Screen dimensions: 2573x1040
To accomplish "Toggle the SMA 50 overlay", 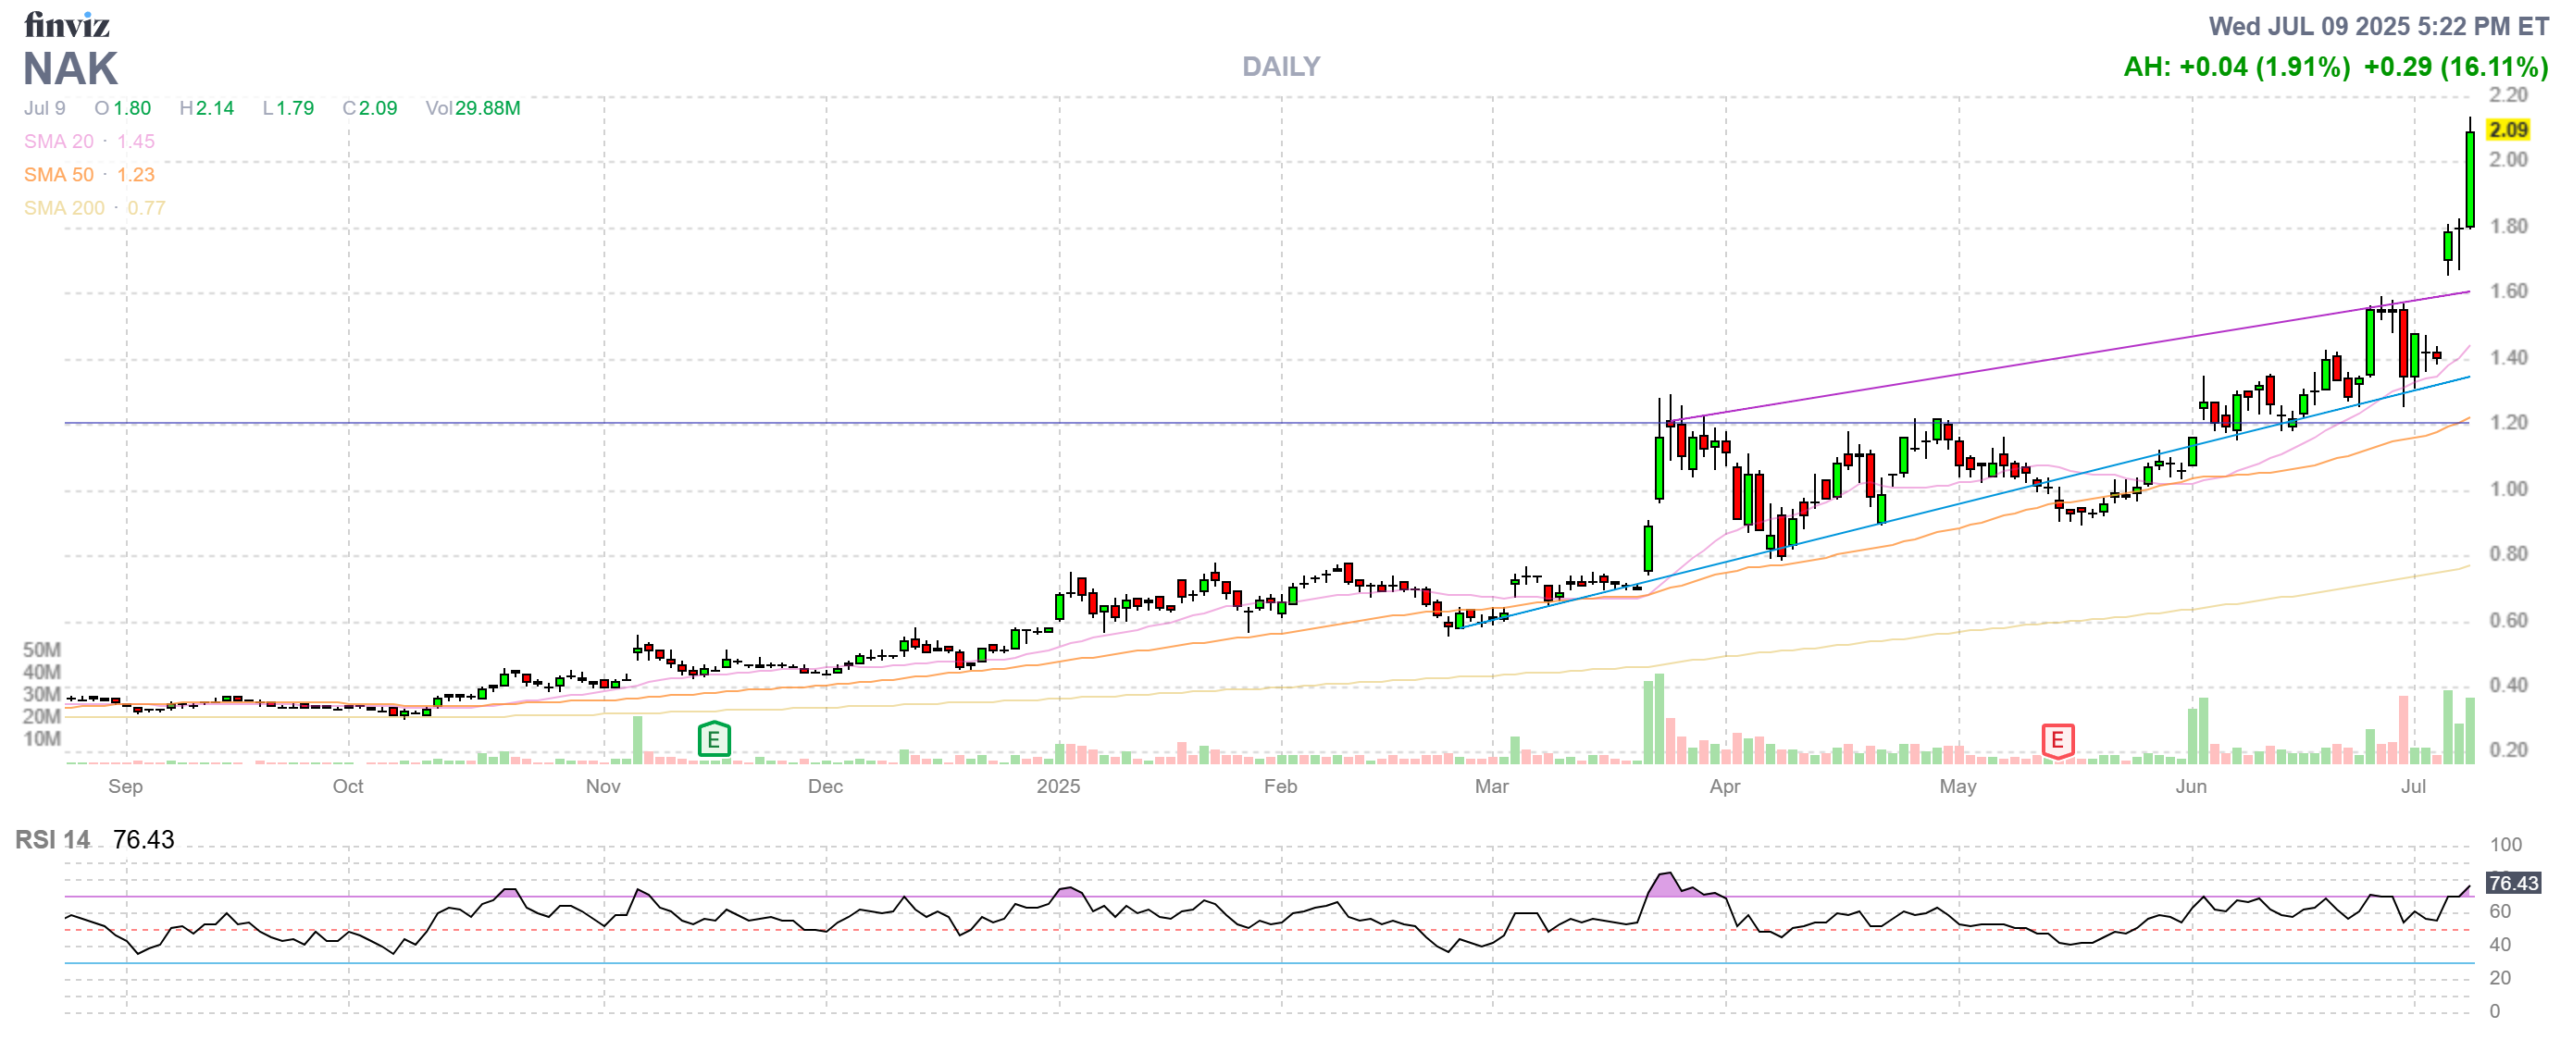I will click(x=60, y=174).
